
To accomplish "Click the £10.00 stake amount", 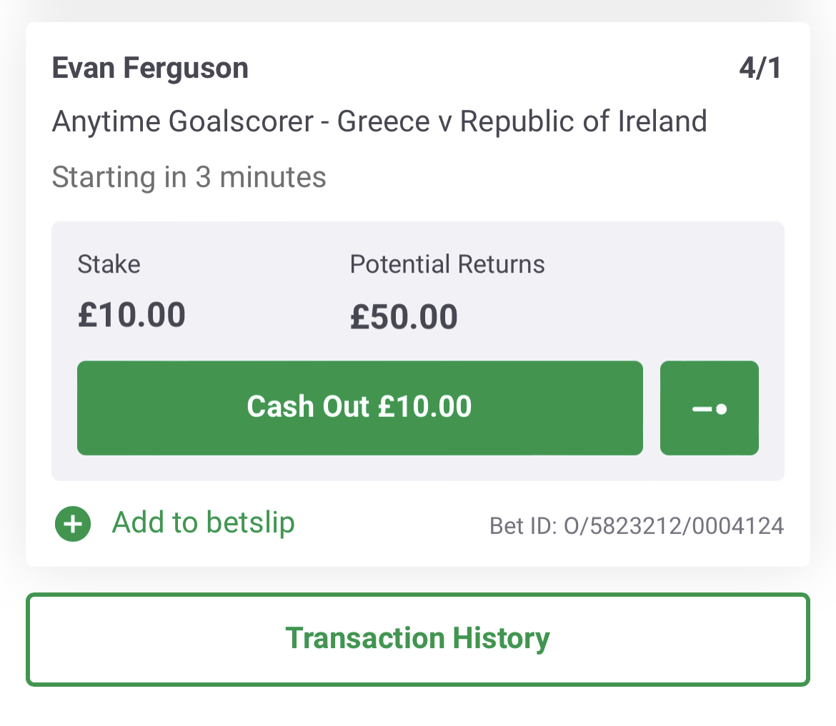I will point(131,315).
